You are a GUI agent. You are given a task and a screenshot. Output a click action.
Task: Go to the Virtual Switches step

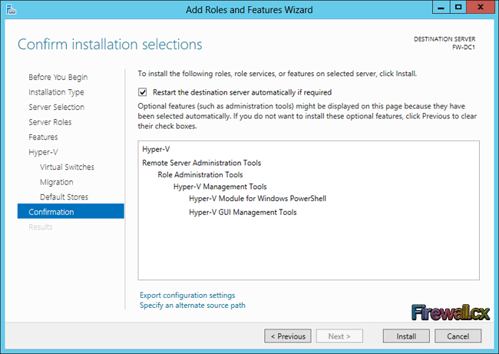(x=67, y=167)
